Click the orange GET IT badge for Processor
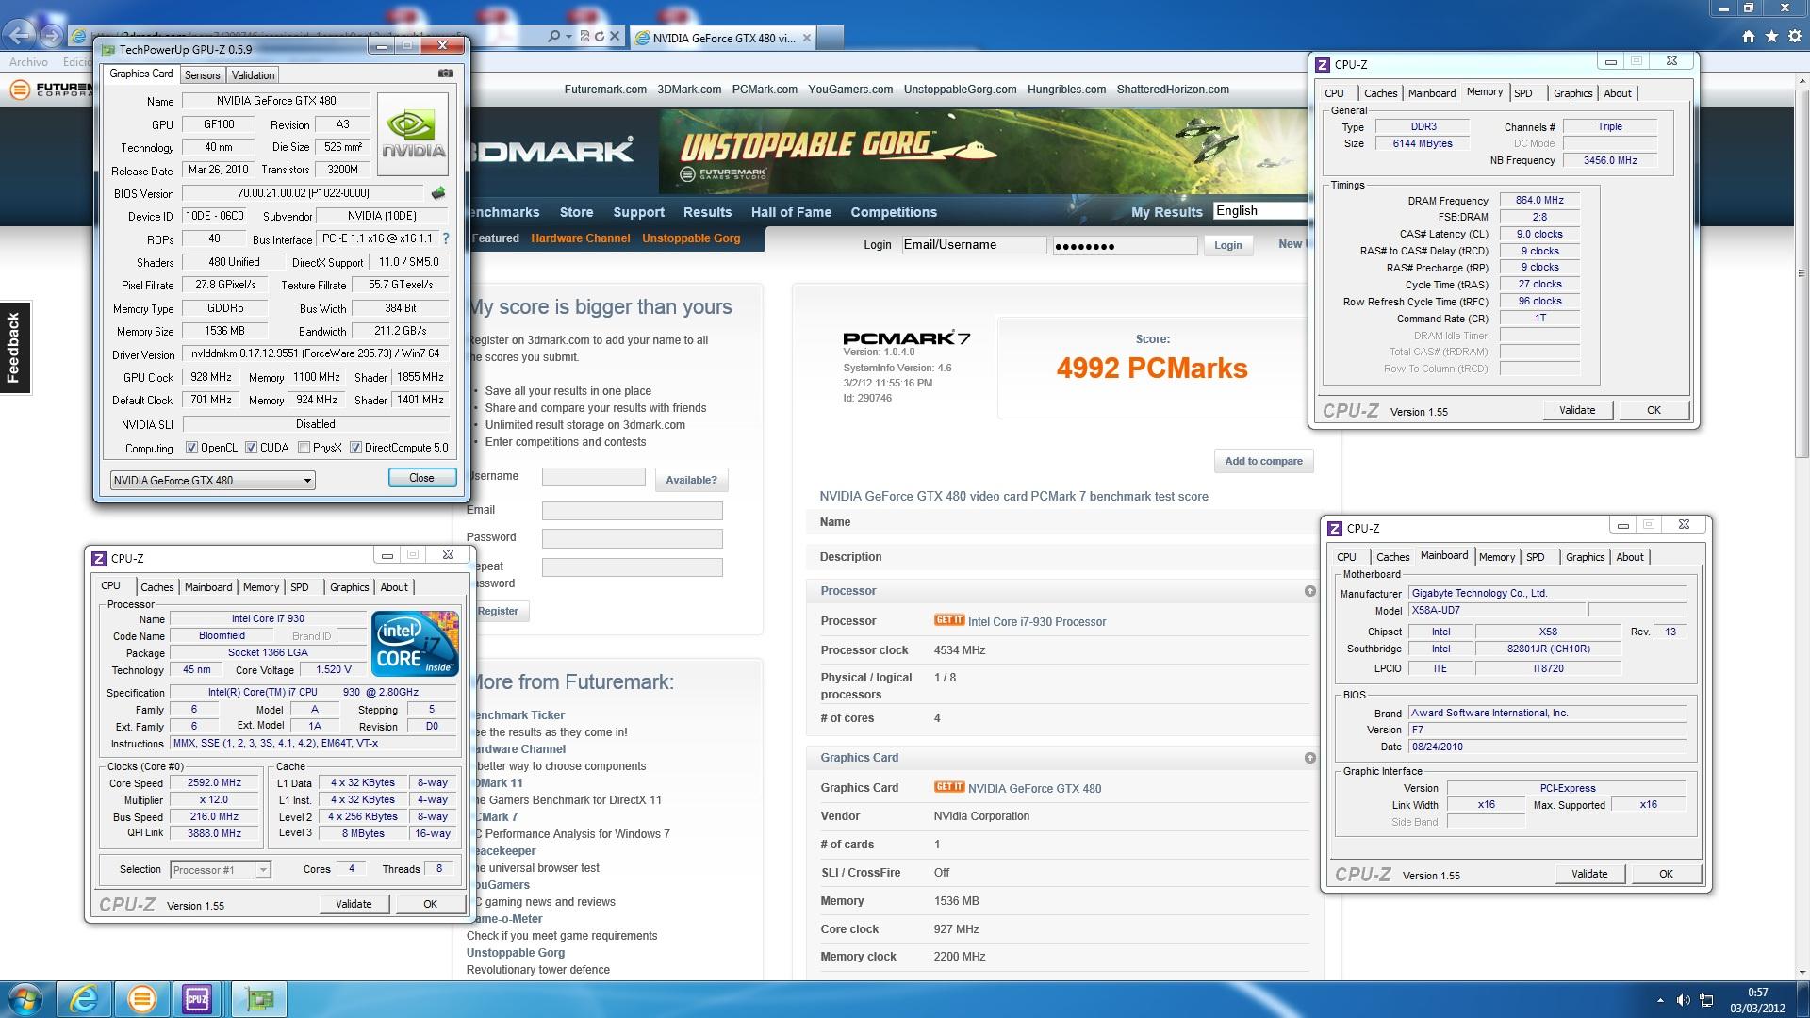Viewport: 1810px width, 1018px height. [x=949, y=620]
